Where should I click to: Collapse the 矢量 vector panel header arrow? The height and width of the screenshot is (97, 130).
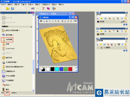tap(126, 13)
